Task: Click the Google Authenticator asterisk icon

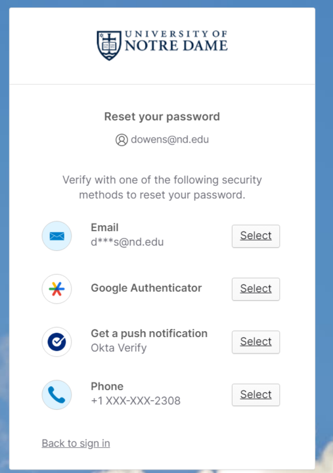Action: tap(56, 288)
